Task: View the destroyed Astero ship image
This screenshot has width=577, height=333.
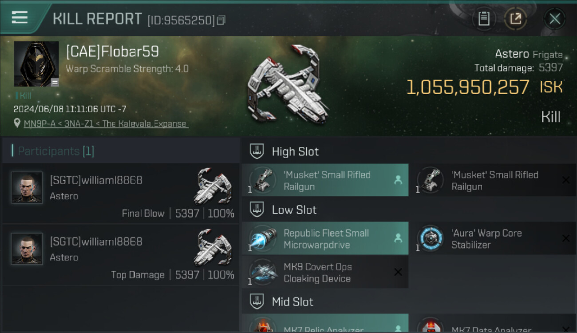Action: click(x=288, y=84)
